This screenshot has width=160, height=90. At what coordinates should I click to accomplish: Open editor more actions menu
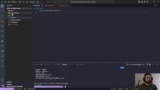(158, 5)
